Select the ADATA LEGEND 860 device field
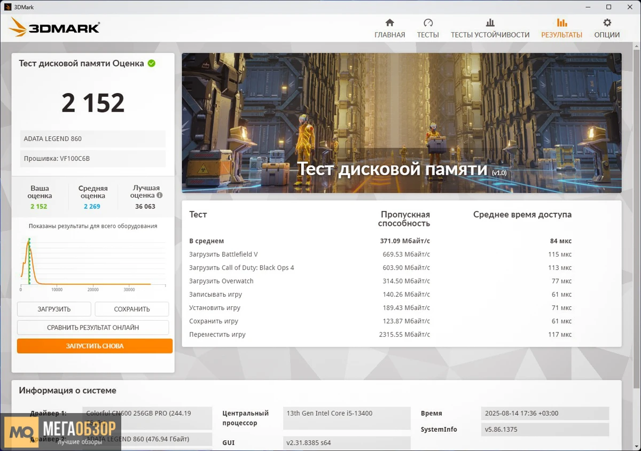 point(93,138)
